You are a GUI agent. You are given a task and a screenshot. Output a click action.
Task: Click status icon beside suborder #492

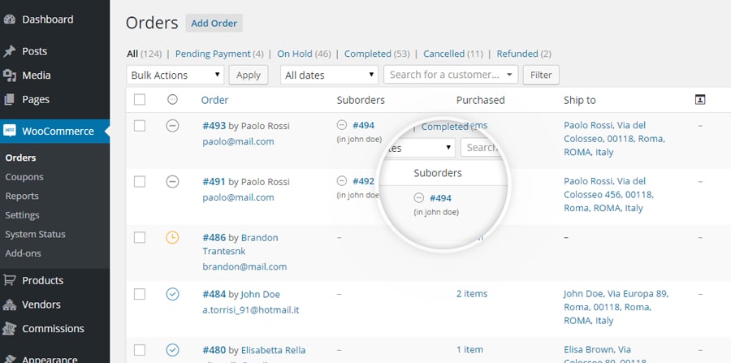pyautogui.click(x=342, y=181)
